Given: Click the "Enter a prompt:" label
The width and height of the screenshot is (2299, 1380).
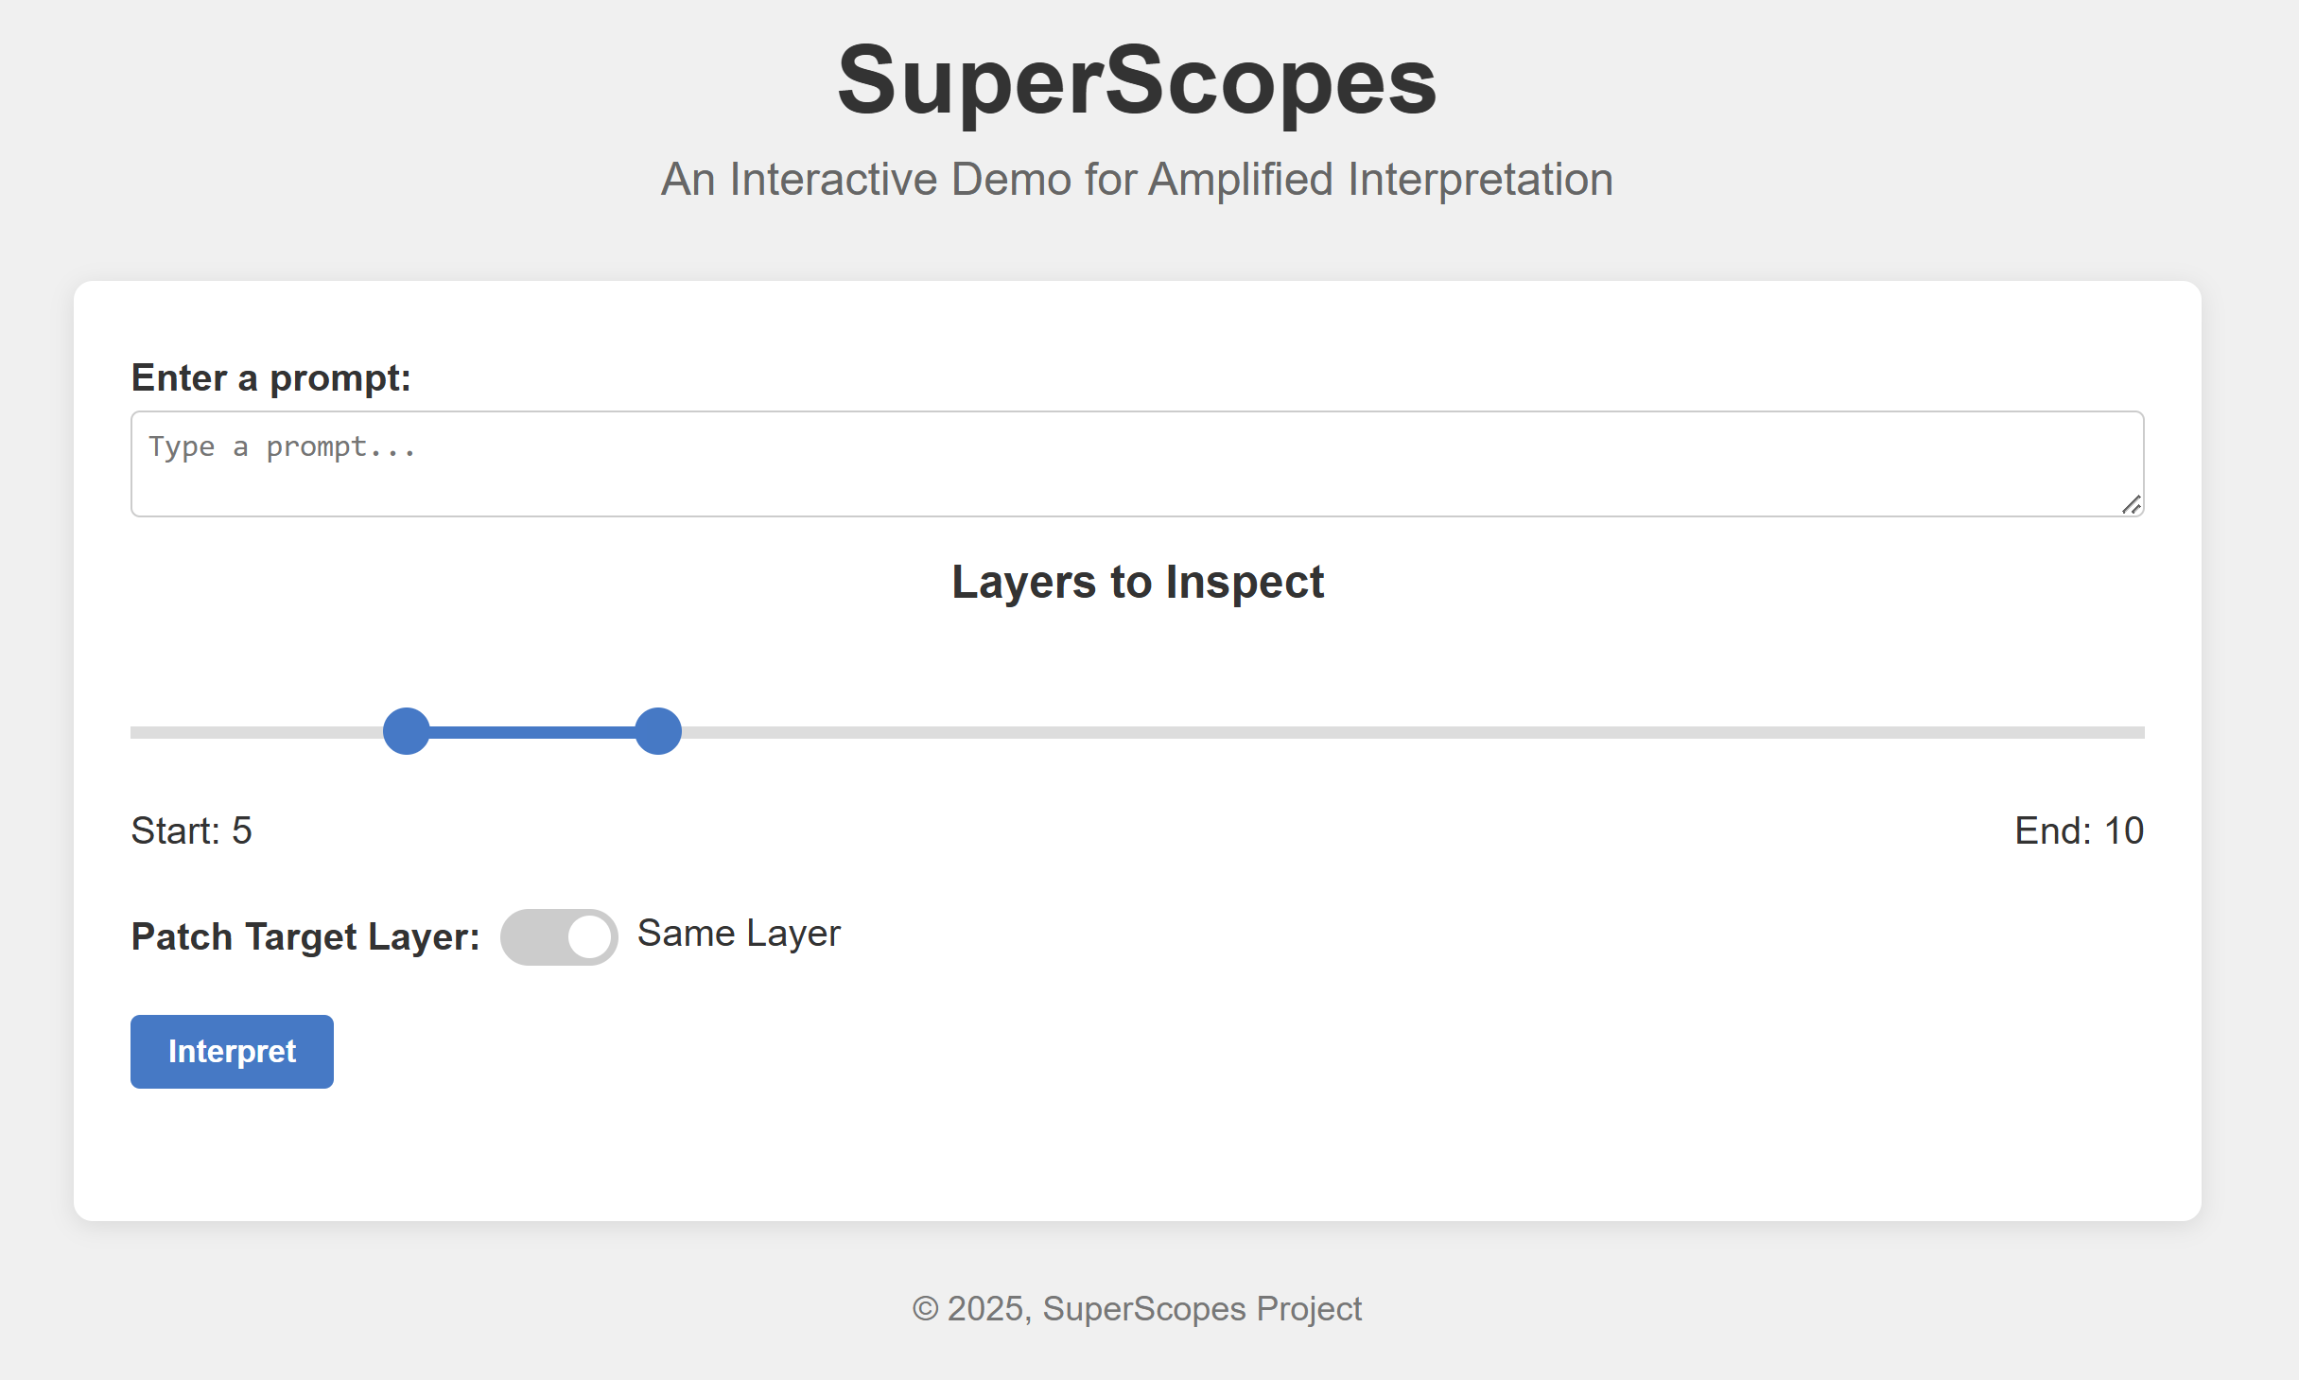Looking at the screenshot, I should tap(270, 377).
